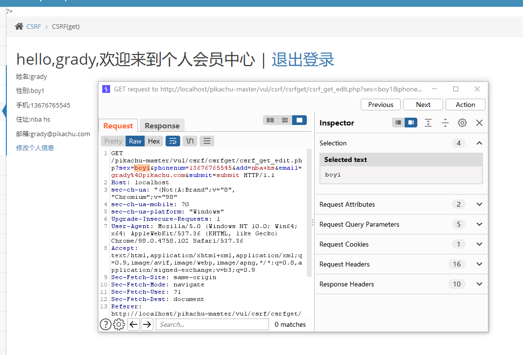Expand Request Cookies section
The height and width of the screenshot is (355, 523).
click(x=479, y=244)
